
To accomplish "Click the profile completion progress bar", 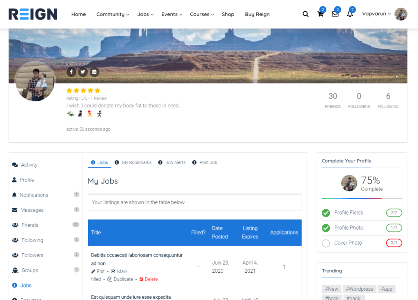I will click(x=362, y=199).
